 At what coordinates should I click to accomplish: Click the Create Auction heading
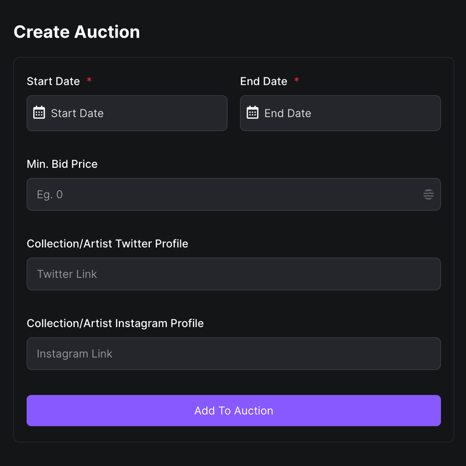coord(76,32)
